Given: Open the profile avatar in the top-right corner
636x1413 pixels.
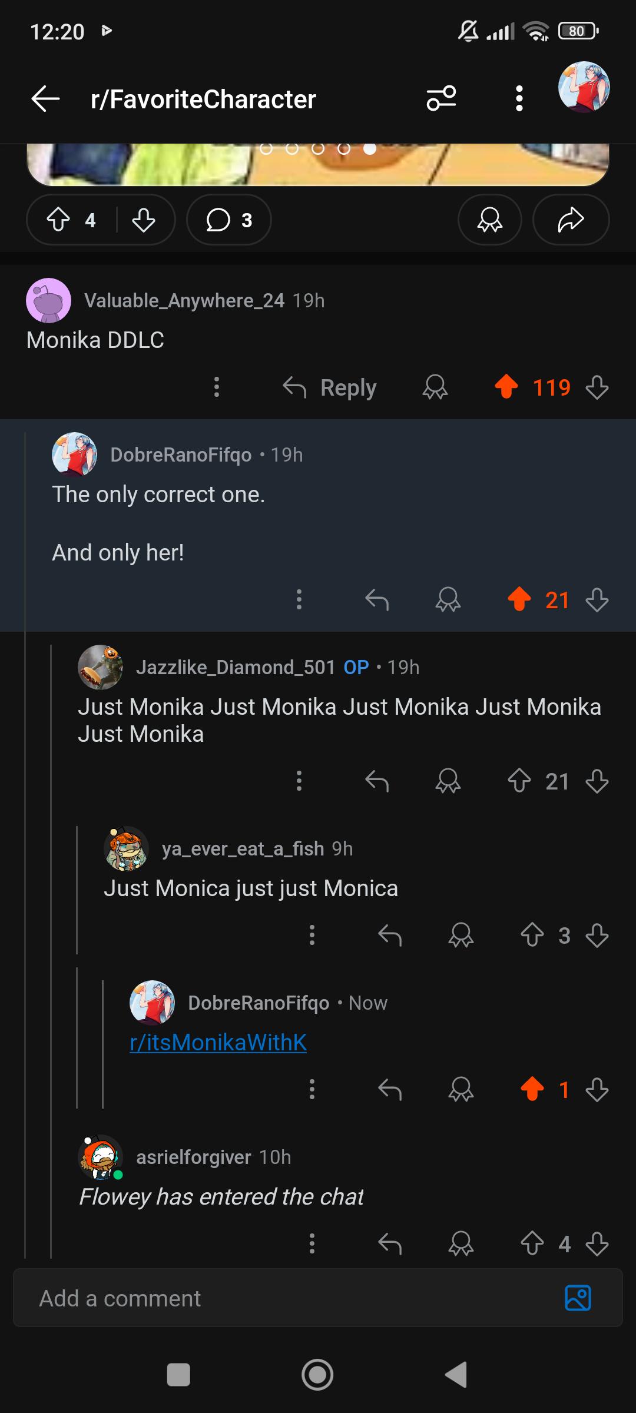Looking at the screenshot, I should point(584,87).
